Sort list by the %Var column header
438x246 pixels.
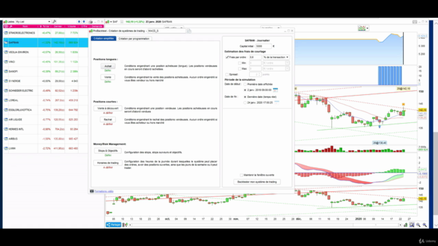(44, 26)
